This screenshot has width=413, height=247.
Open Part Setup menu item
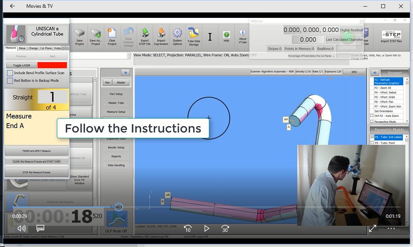pyautogui.click(x=116, y=94)
